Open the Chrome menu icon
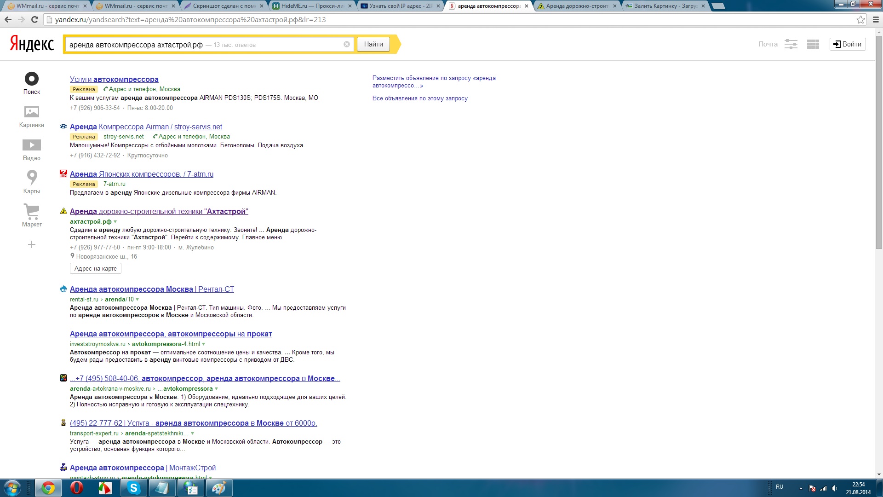This screenshot has height=497, width=883. 876,19
